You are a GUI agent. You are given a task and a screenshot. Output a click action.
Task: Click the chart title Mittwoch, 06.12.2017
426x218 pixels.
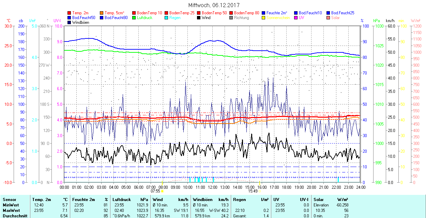pos(214,5)
